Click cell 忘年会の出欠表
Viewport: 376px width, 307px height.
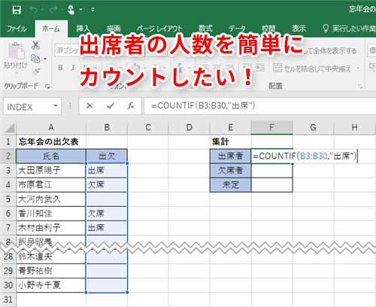pos(51,142)
